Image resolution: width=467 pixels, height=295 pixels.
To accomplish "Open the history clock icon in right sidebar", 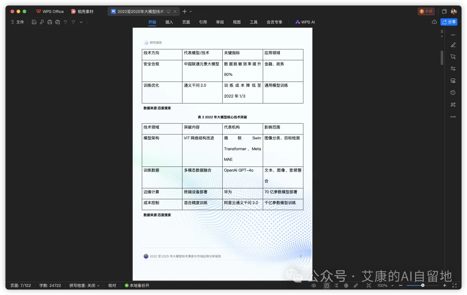I will 453,93.
